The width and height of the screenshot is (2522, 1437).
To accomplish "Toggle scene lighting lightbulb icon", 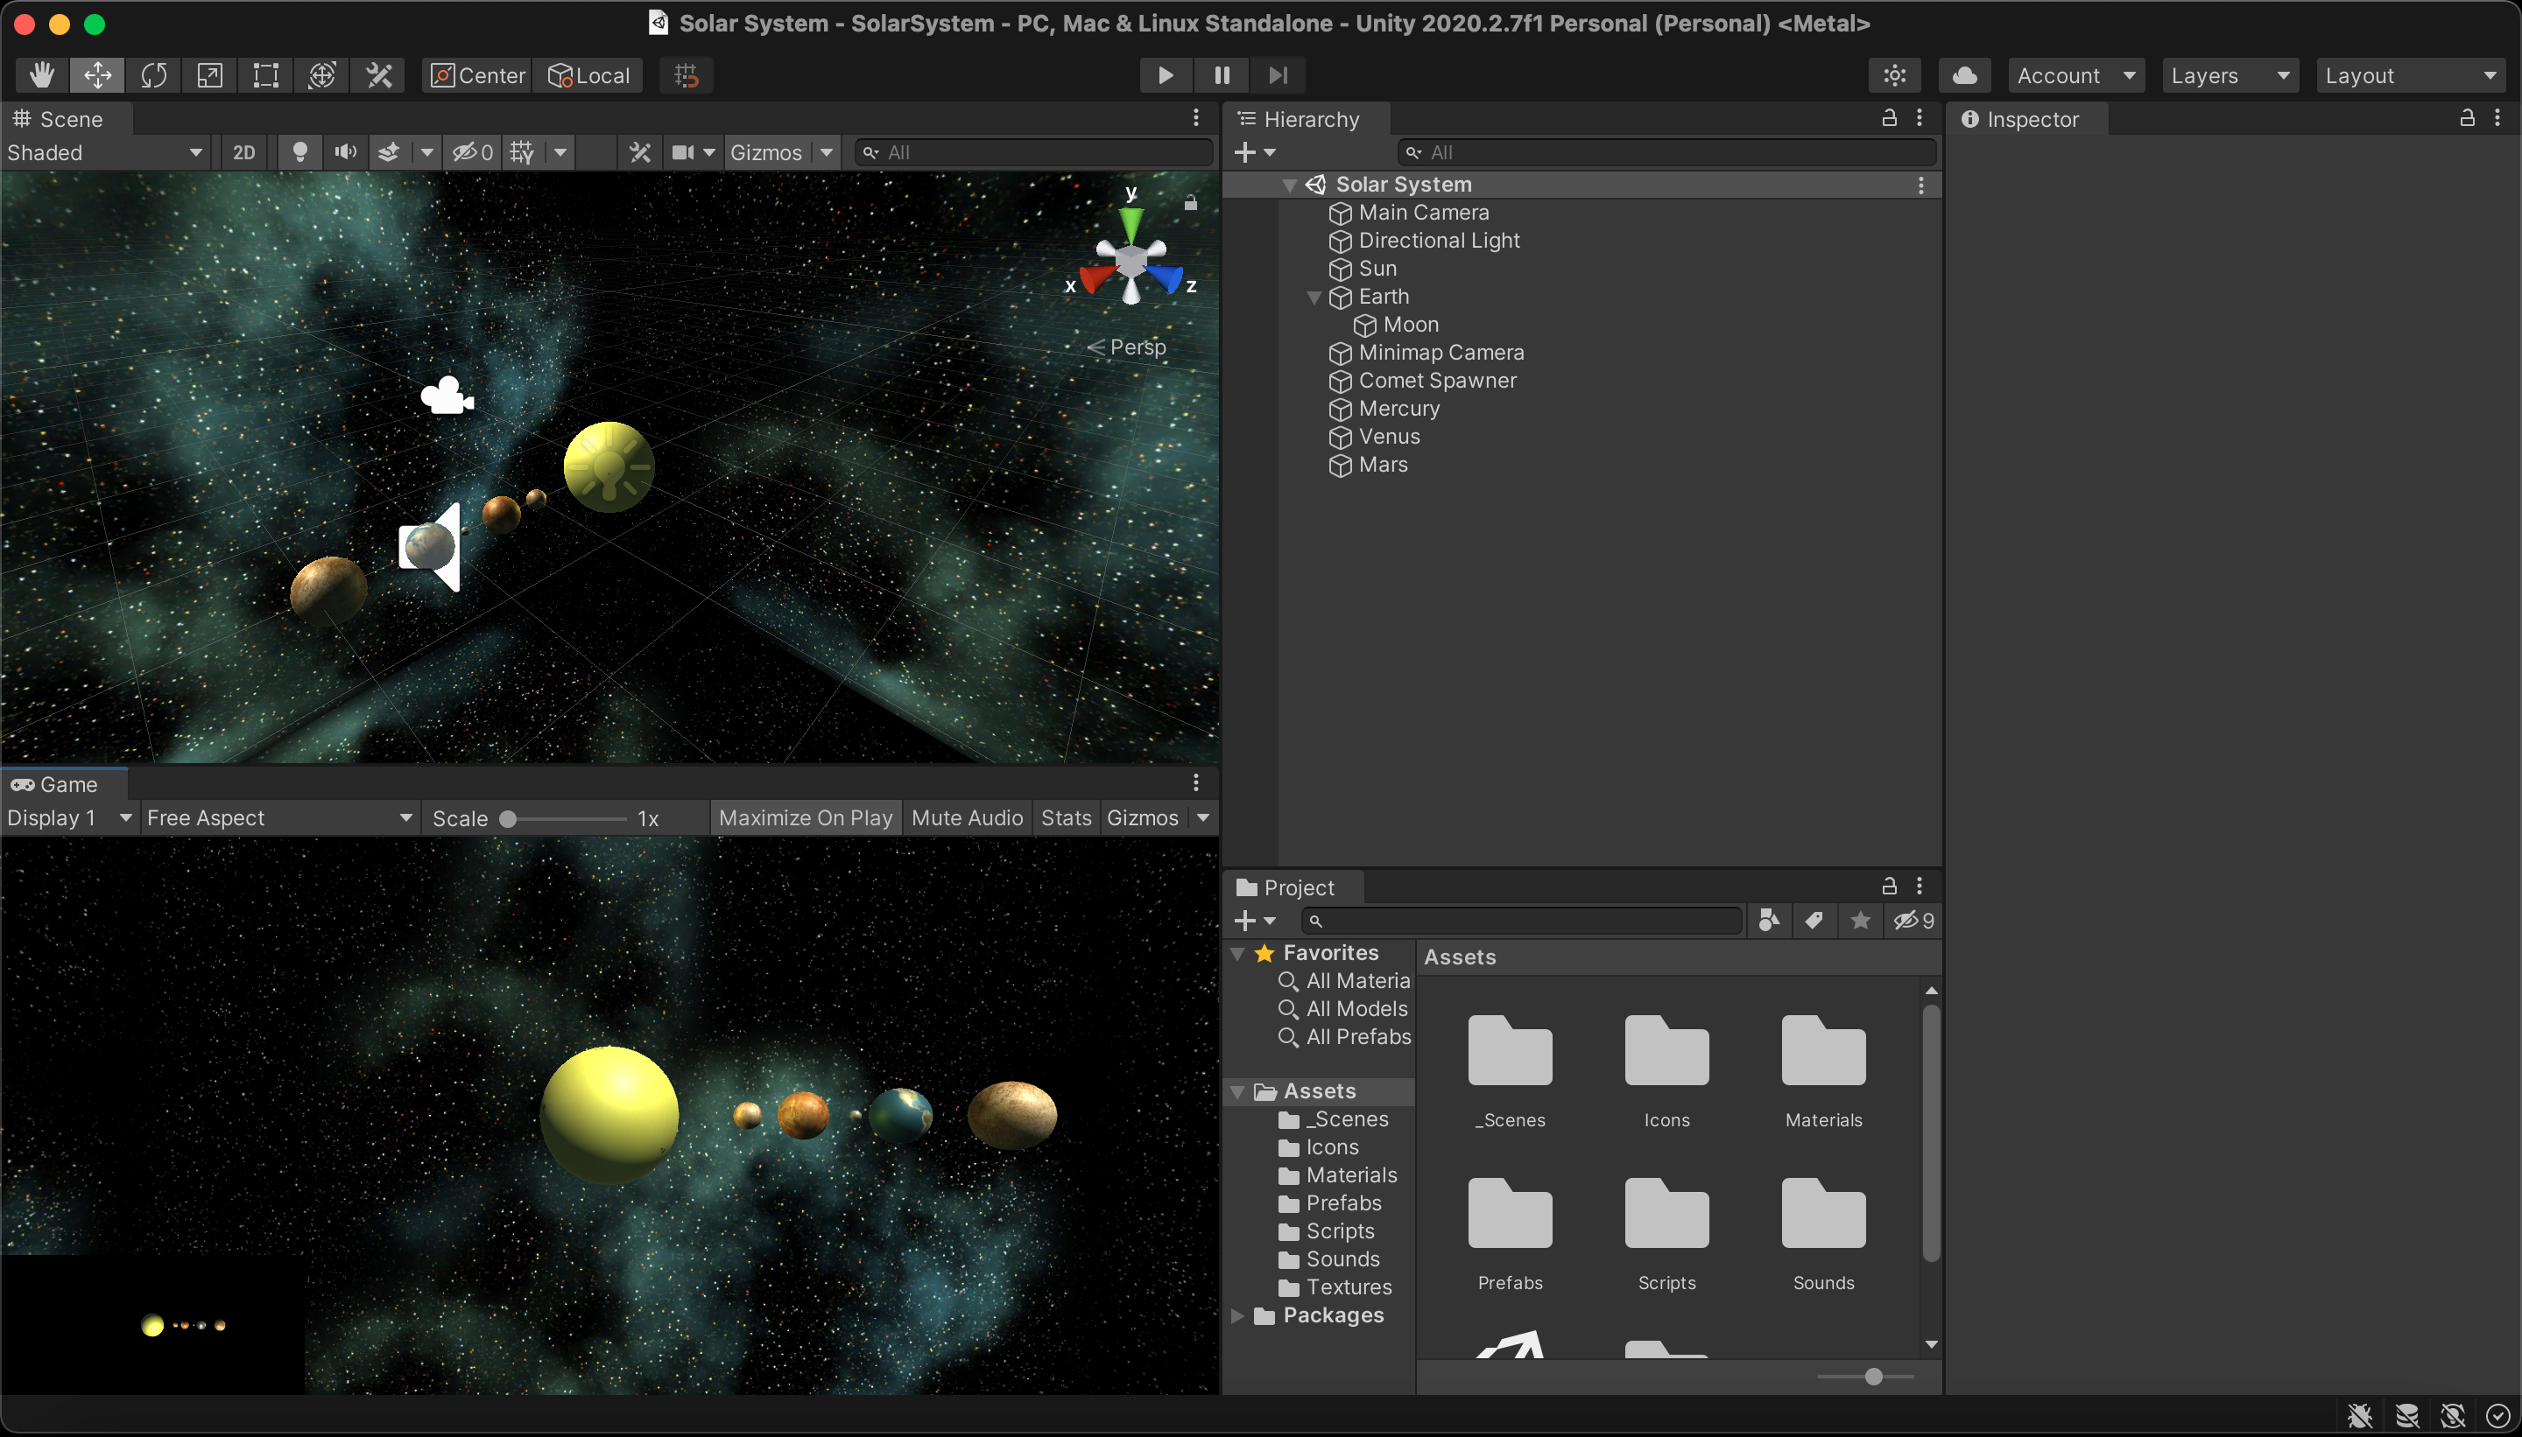I will 300,152.
